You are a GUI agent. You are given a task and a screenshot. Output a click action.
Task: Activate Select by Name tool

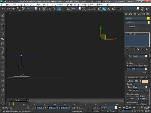pos(44,9)
